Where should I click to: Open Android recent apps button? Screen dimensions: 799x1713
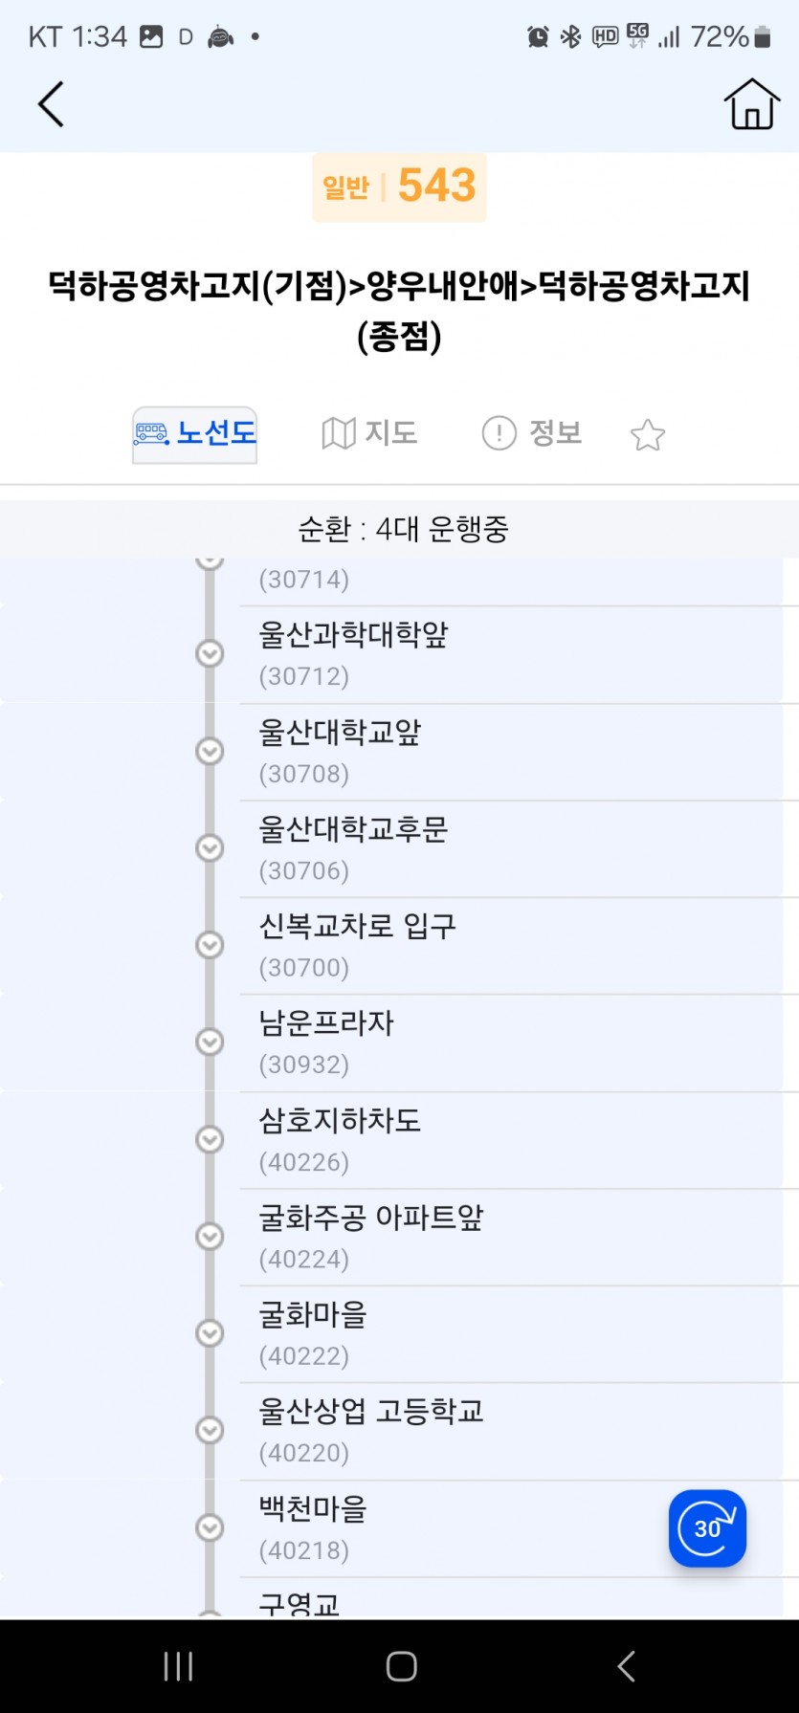[x=178, y=1666]
